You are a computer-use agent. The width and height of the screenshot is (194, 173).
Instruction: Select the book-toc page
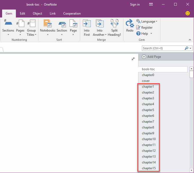coord(163,69)
